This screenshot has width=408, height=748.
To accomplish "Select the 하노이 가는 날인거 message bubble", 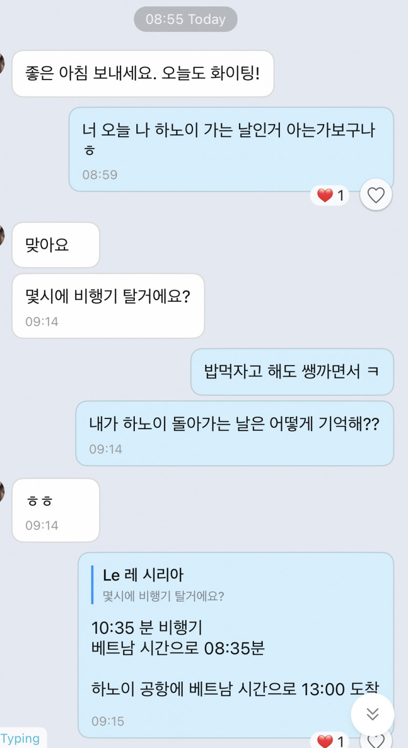I will click(x=231, y=148).
